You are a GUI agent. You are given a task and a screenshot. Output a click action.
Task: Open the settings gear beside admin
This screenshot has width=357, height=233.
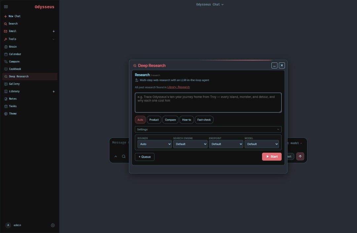tap(53, 225)
